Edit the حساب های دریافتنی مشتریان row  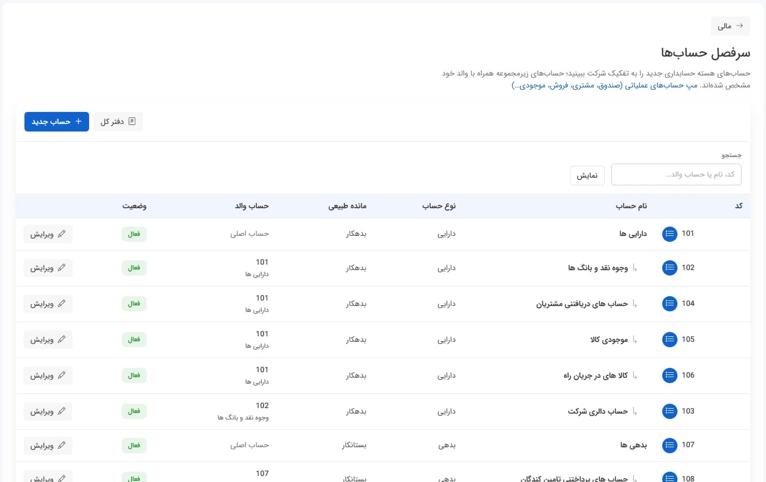point(48,304)
